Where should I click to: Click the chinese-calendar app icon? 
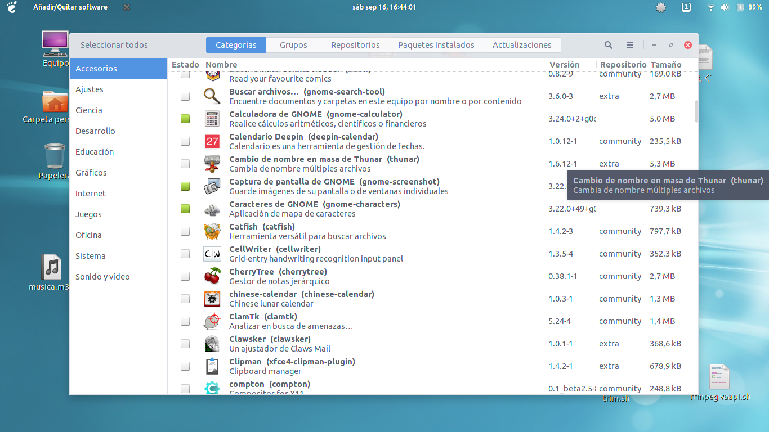(x=212, y=299)
